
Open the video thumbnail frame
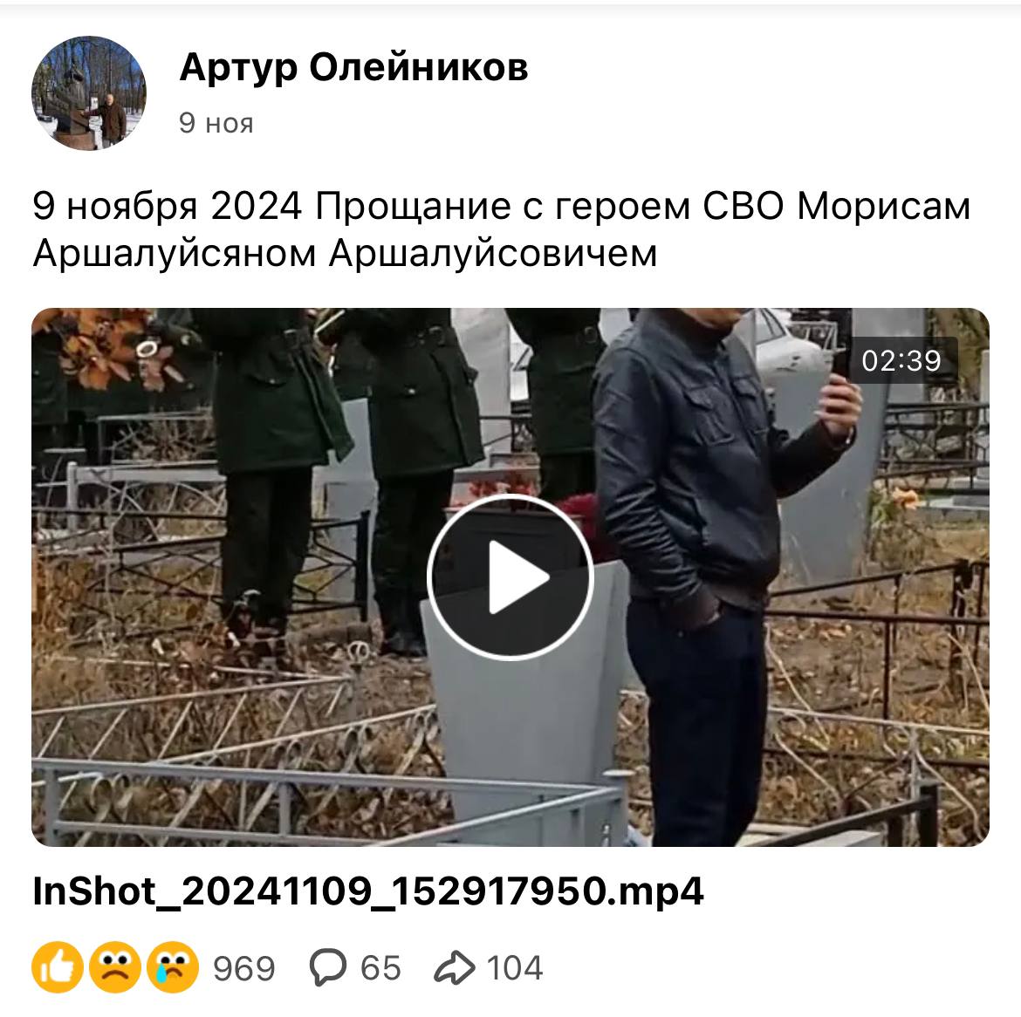[x=510, y=577]
